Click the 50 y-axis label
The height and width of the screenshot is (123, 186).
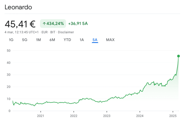[x=9, y=51]
